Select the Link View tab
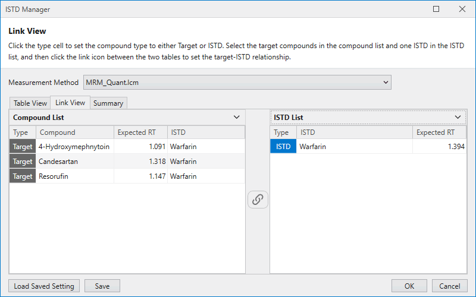The image size is (476, 297). (70, 103)
